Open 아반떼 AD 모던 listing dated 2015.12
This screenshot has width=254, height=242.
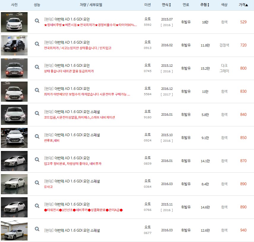(67, 66)
